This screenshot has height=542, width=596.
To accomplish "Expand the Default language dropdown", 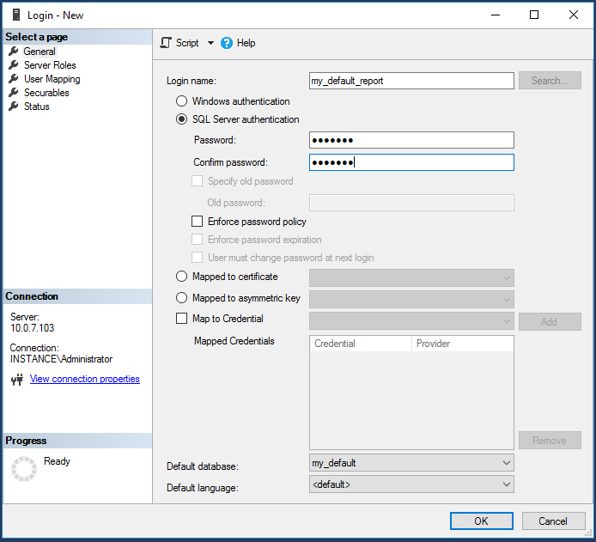I will coord(411,484).
